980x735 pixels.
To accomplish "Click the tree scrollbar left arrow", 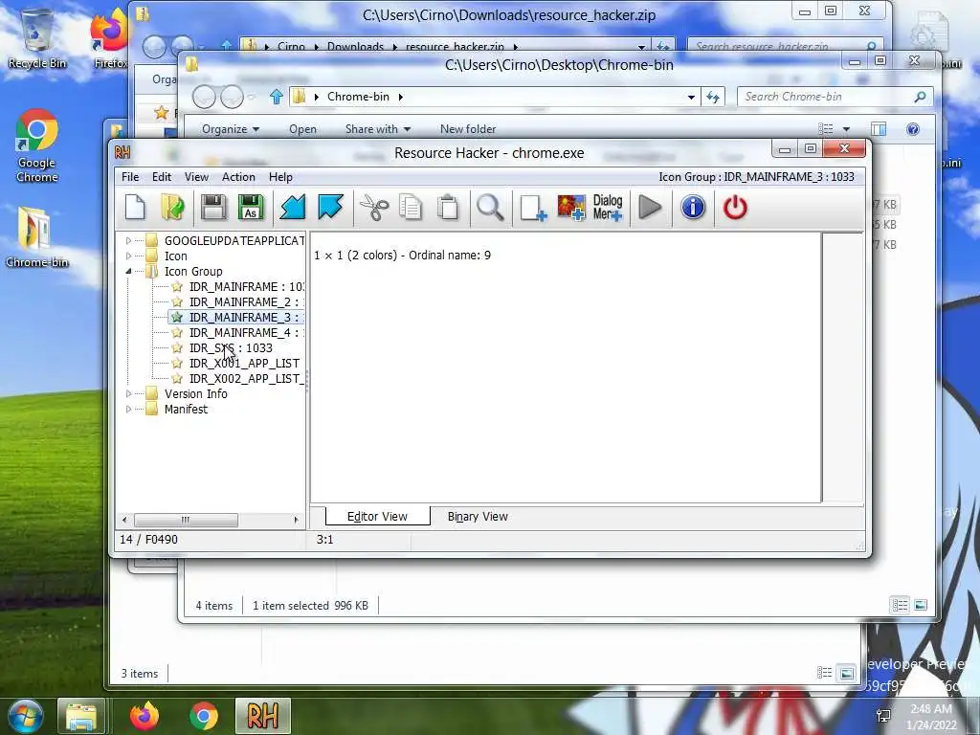I will tap(124, 520).
